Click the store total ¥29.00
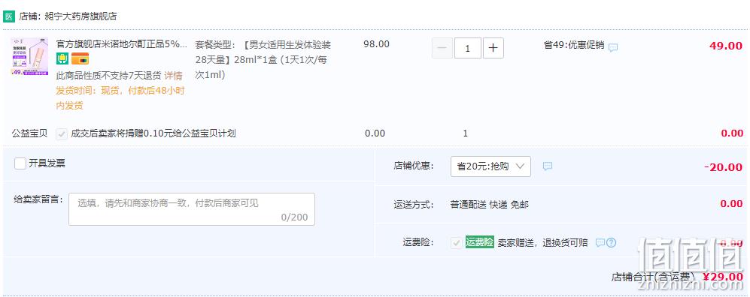 click(x=723, y=277)
